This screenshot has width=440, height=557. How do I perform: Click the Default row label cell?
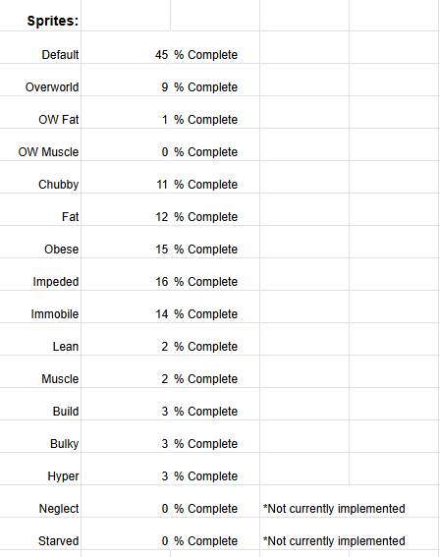click(40, 47)
